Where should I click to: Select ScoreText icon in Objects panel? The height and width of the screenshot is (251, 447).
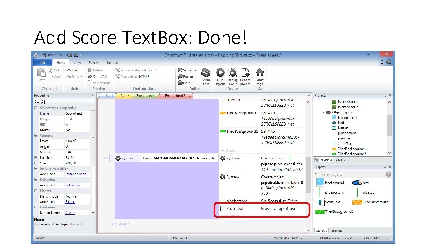(320, 202)
